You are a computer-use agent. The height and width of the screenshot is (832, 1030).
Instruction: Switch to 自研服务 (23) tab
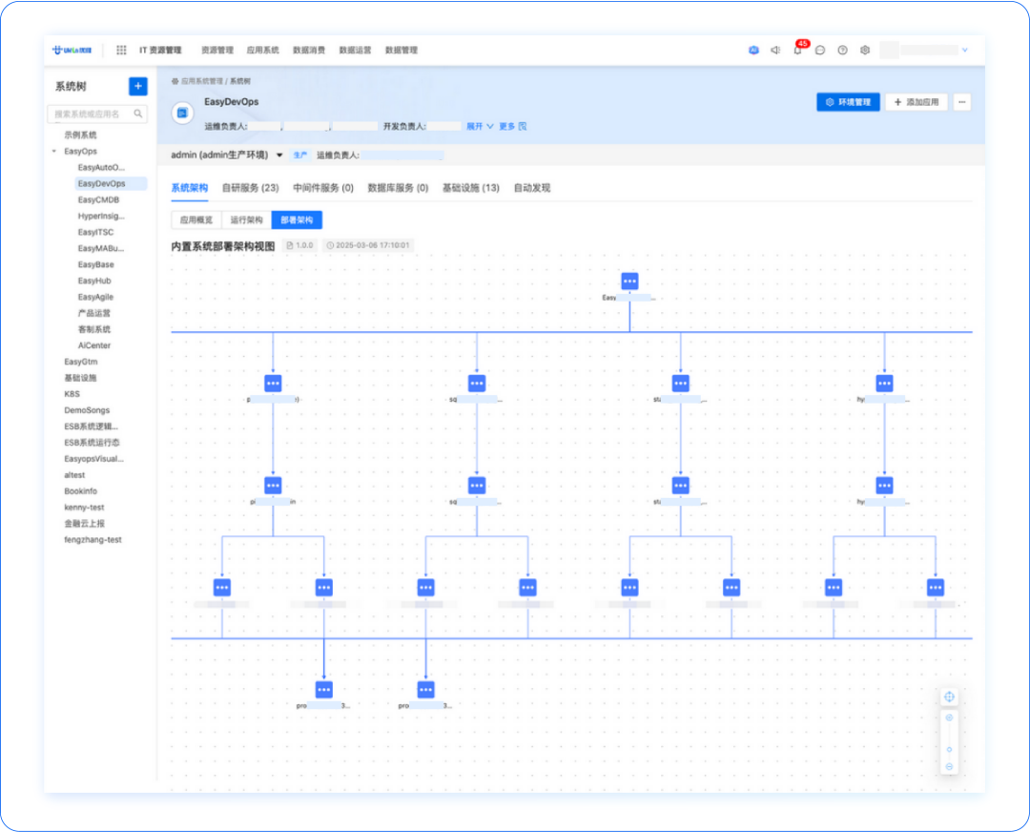250,188
